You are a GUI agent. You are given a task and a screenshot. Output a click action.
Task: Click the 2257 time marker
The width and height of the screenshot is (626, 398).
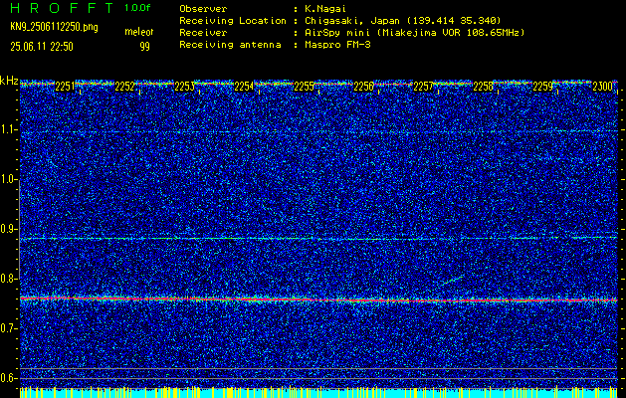pyautogui.click(x=423, y=87)
